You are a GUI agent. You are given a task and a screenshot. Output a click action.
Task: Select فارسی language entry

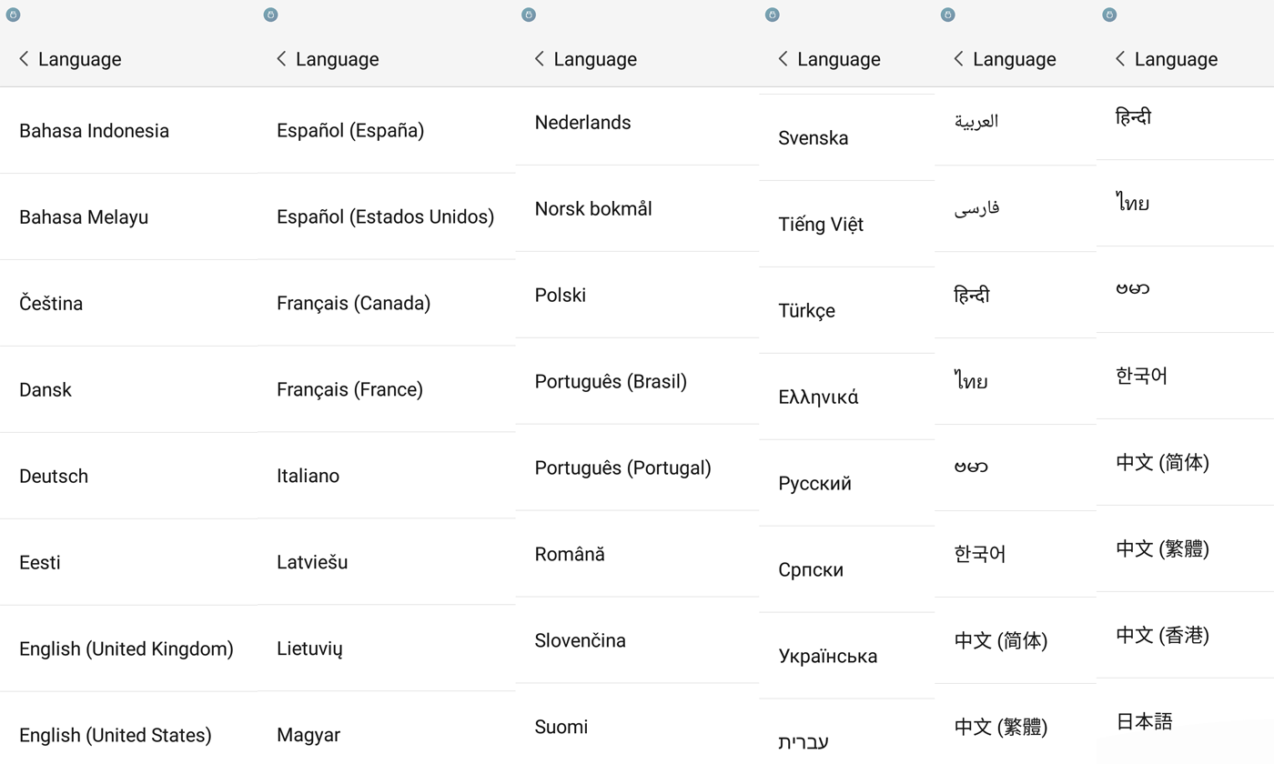point(1016,208)
